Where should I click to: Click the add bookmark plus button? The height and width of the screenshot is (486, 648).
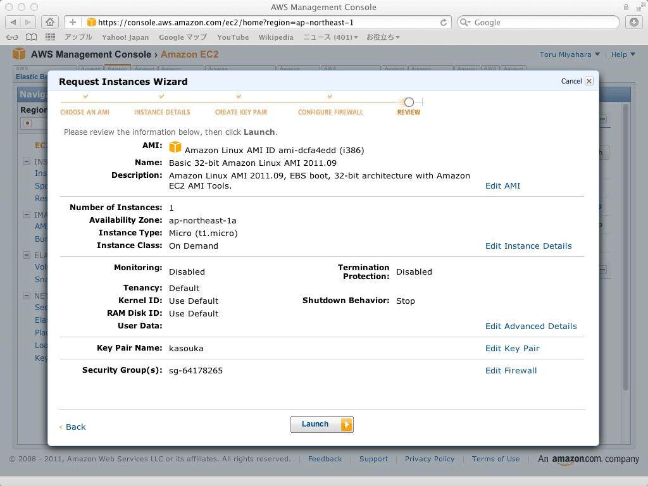click(73, 22)
